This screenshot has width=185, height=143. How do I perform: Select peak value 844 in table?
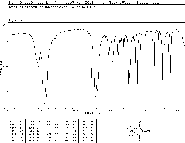pos(67,137)
